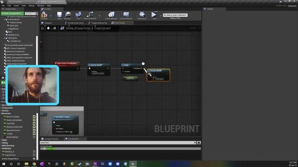Toggle Propagate to Children checkbox in preview node
The width and height of the screenshot is (298, 167).
click(x=71, y=132)
